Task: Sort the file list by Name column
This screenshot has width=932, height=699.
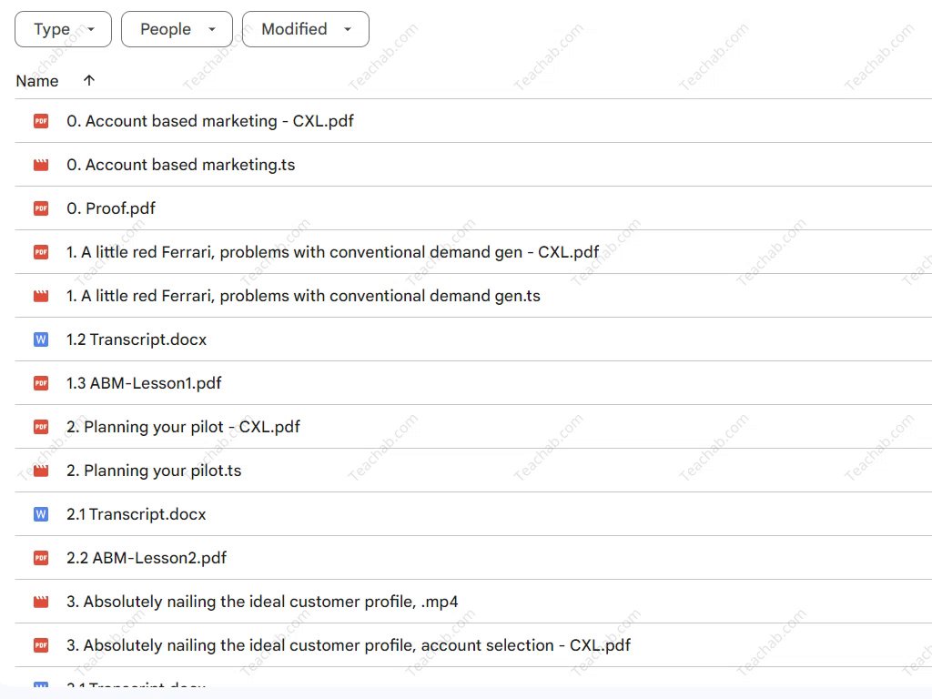Action: tap(37, 81)
